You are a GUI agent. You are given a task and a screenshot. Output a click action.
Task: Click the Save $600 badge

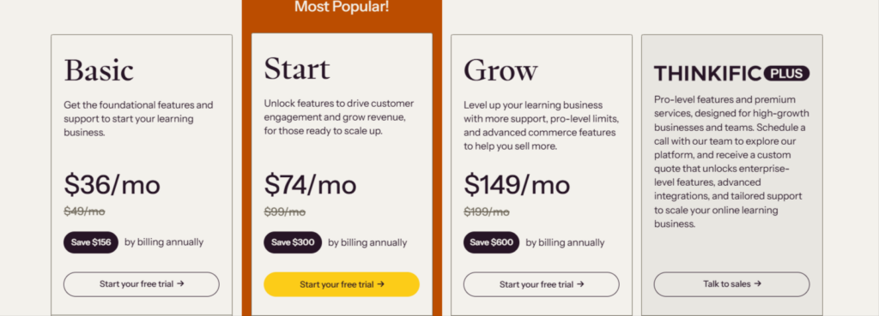(x=491, y=242)
